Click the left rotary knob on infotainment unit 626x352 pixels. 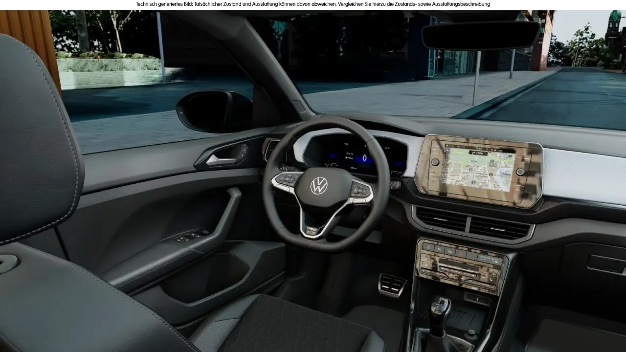coord(434,162)
